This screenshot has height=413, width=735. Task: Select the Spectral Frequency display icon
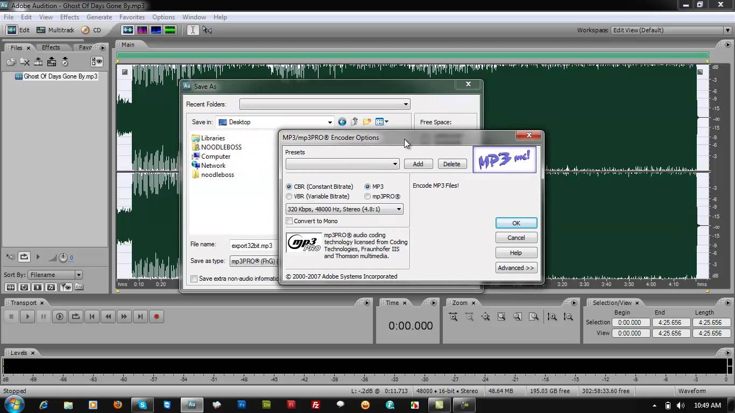point(142,30)
